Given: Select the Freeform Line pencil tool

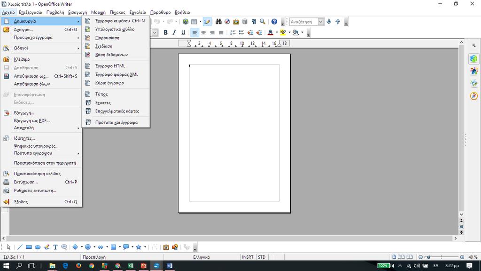Looking at the screenshot, I should [x=47, y=247].
